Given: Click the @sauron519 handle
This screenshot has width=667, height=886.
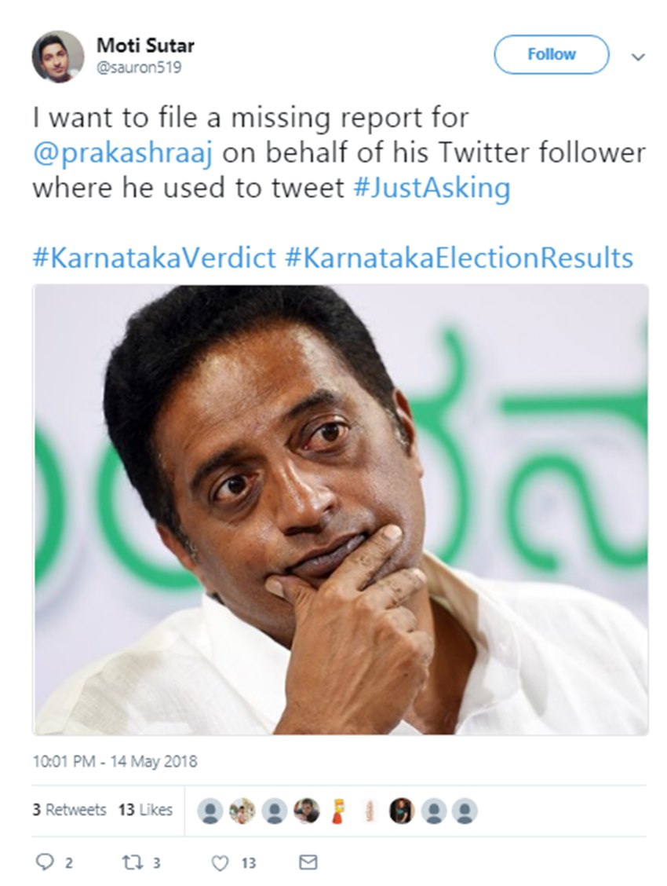Looking at the screenshot, I should tap(139, 68).
